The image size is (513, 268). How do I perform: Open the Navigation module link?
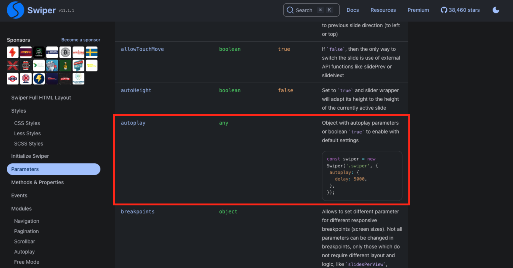click(x=27, y=221)
